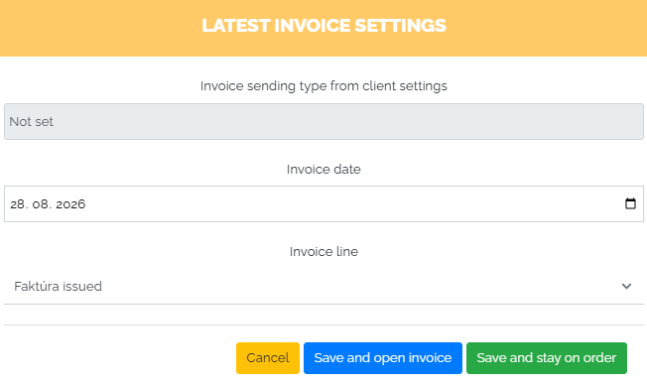Click Save and open invoice

point(383,358)
